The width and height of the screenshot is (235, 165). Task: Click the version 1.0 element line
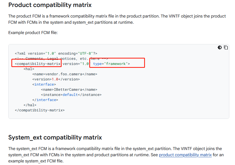point(56,79)
